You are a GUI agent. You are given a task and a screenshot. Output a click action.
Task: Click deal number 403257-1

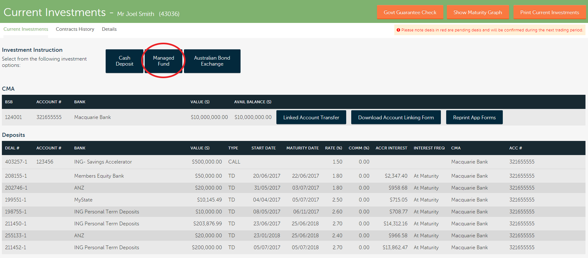[x=16, y=162]
